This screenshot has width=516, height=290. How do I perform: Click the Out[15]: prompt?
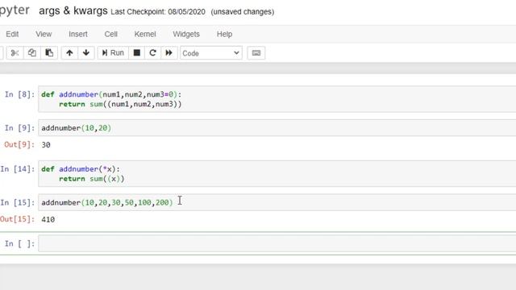click(18, 219)
